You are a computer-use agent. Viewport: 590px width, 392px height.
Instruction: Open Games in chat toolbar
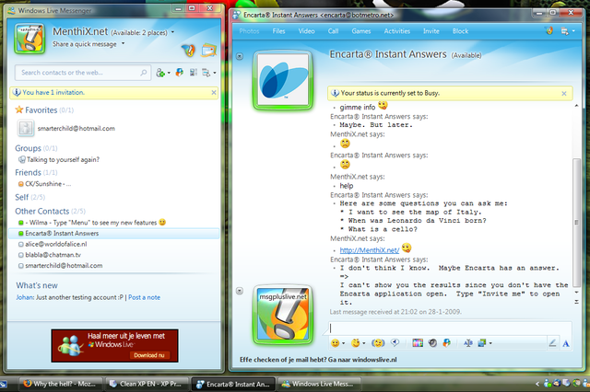pyautogui.click(x=361, y=31)
